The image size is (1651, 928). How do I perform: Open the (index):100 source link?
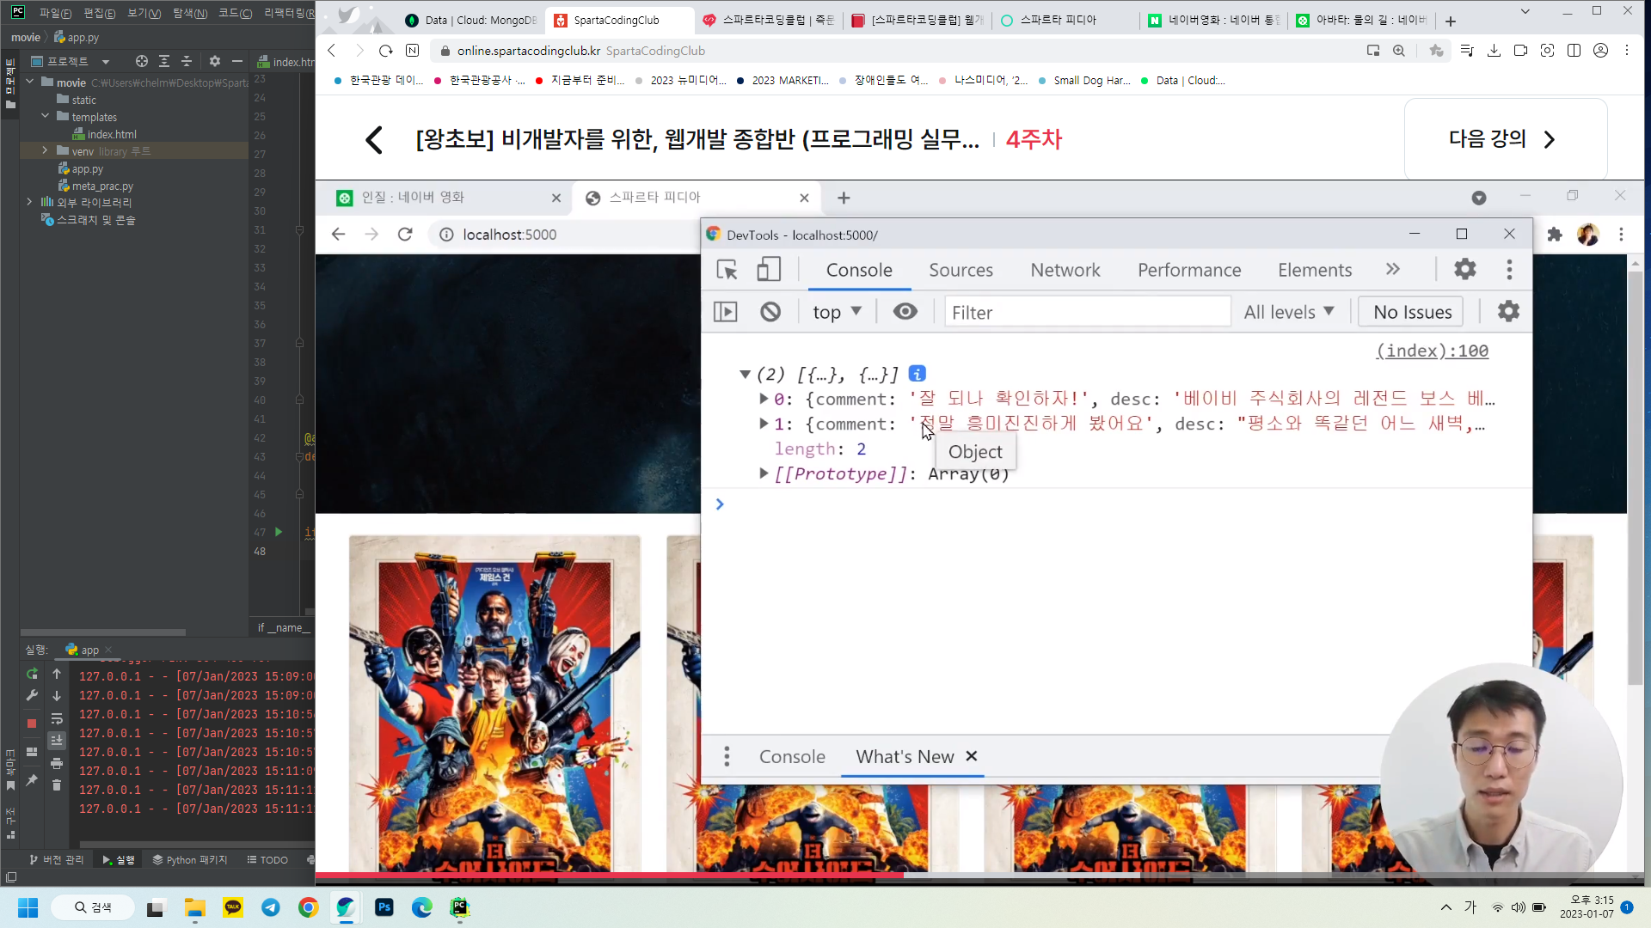pyautogui.click(x=1432, y=351)
